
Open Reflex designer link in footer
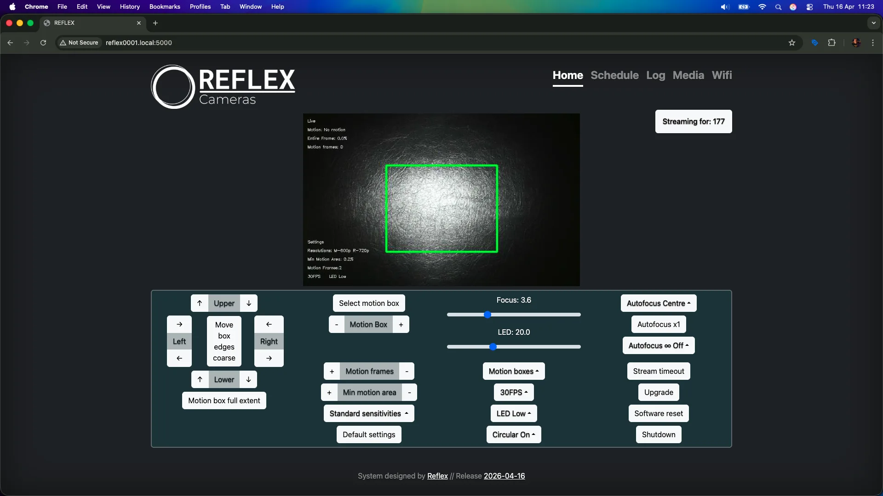[437, 476]
